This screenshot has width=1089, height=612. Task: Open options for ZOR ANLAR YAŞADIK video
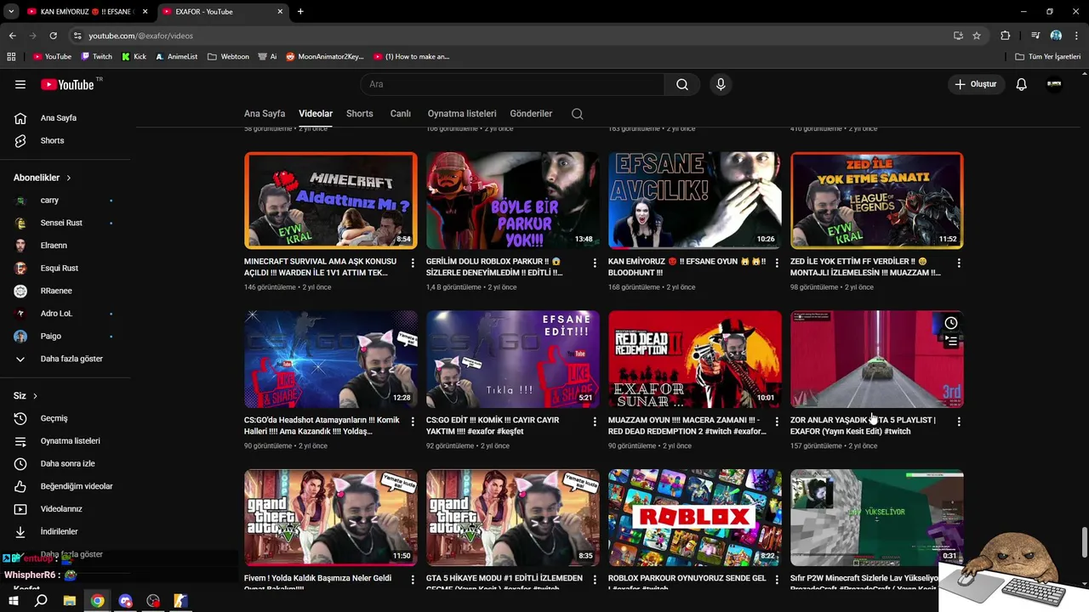click(x=959, y=422)
